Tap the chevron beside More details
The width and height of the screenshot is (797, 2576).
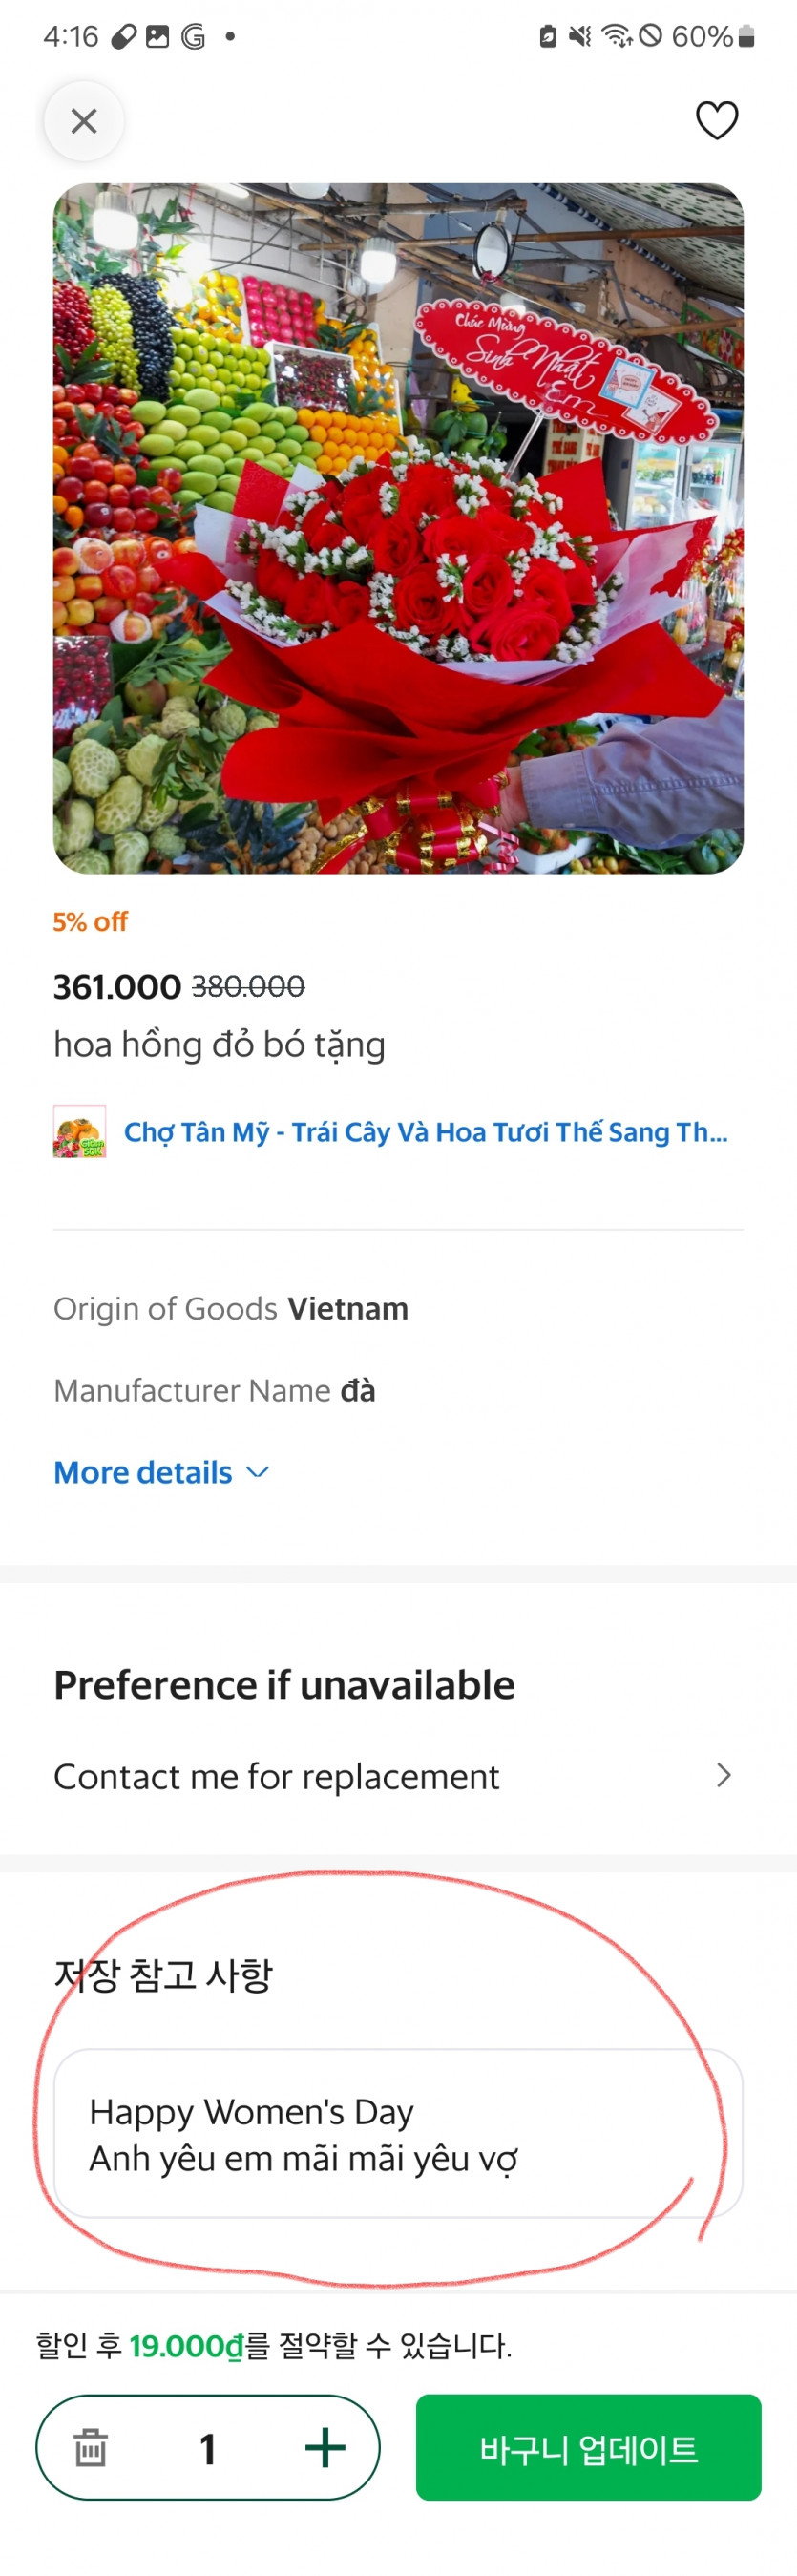pos(258,1472)
